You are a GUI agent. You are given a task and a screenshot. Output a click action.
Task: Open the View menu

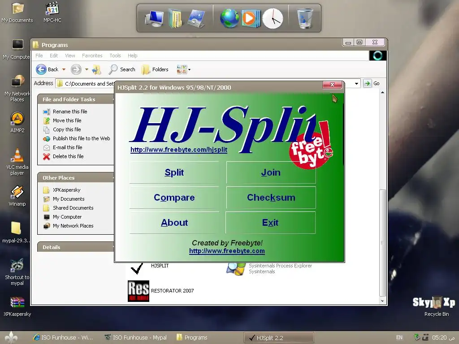[70, 56]
